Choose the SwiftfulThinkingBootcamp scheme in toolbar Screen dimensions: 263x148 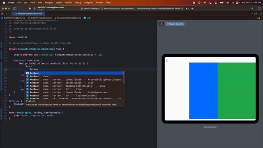(x=90, y=9)
